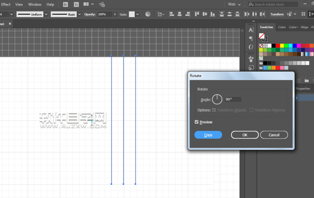Image resolution: width=314 pixels, height=198 pixels.
Task: Toggle the Transform Patterns checkbox
Action: click(x=251, y=110)
